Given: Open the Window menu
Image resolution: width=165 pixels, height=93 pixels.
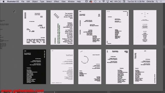Looking at the screenshot, I should tap(71, 2).
